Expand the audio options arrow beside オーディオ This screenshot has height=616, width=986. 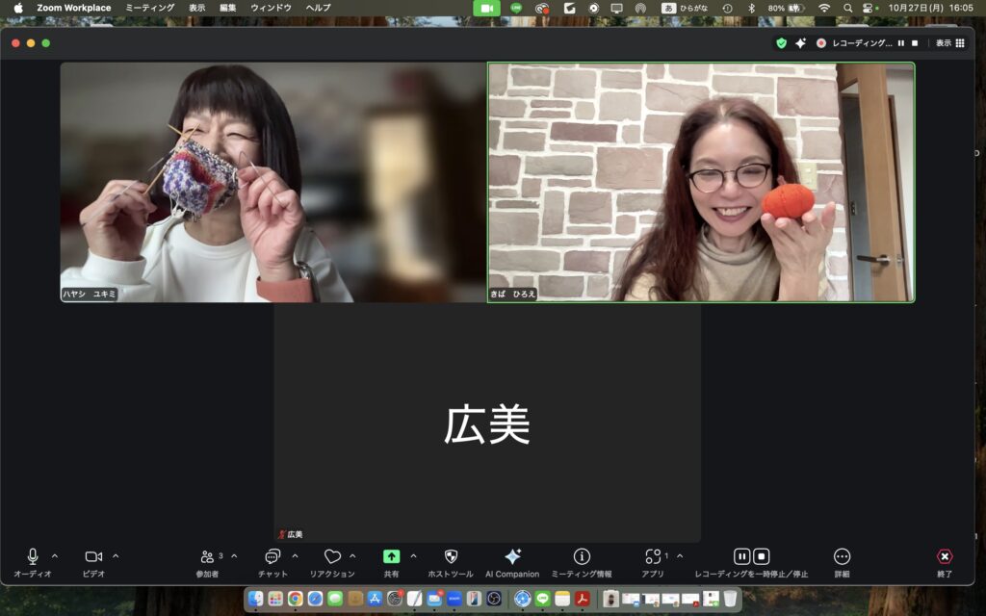(54, 556)
